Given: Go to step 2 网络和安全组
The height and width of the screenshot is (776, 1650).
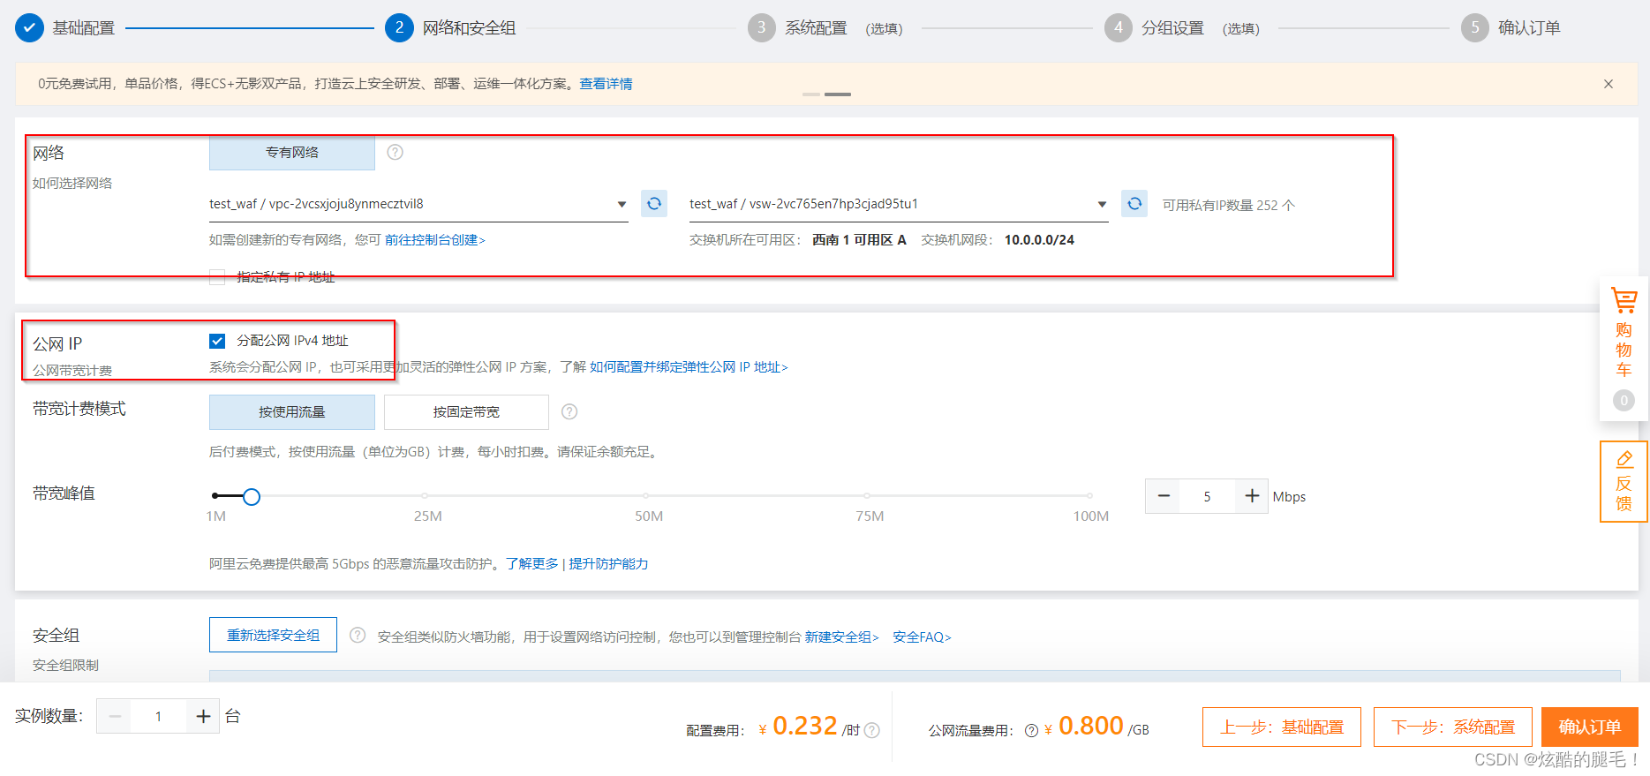Looking at the screenshot, I should point(450,27).
